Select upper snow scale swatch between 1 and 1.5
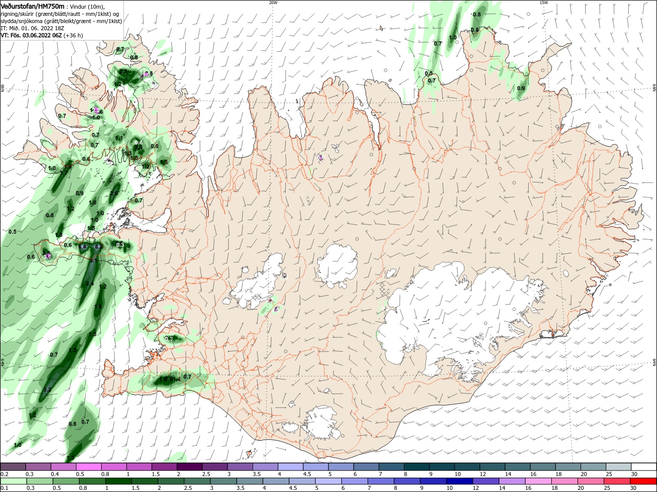 coord(139,467)
